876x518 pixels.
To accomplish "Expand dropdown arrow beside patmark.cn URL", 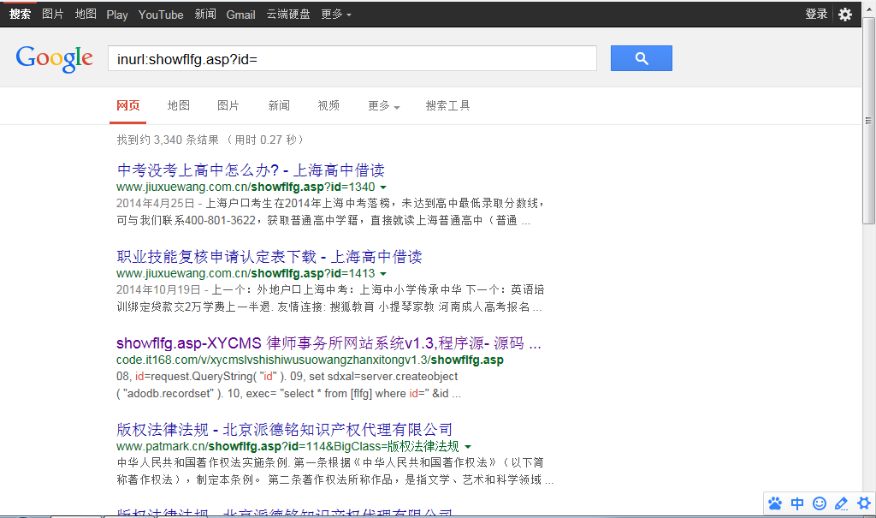I will pyautogui.click(x=468, y=447).
